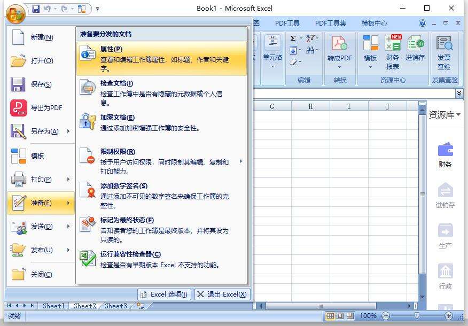Select column I header
Viewport: 468px width, 326px height.
[349, 106]
